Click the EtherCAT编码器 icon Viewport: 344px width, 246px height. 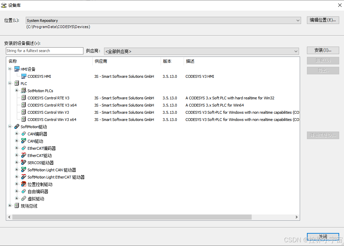click(24, 148)
